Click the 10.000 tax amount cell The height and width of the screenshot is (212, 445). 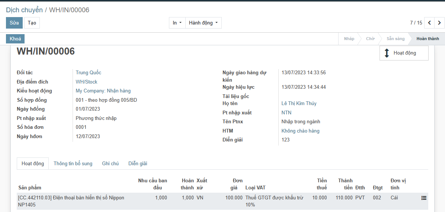point(320,198)
